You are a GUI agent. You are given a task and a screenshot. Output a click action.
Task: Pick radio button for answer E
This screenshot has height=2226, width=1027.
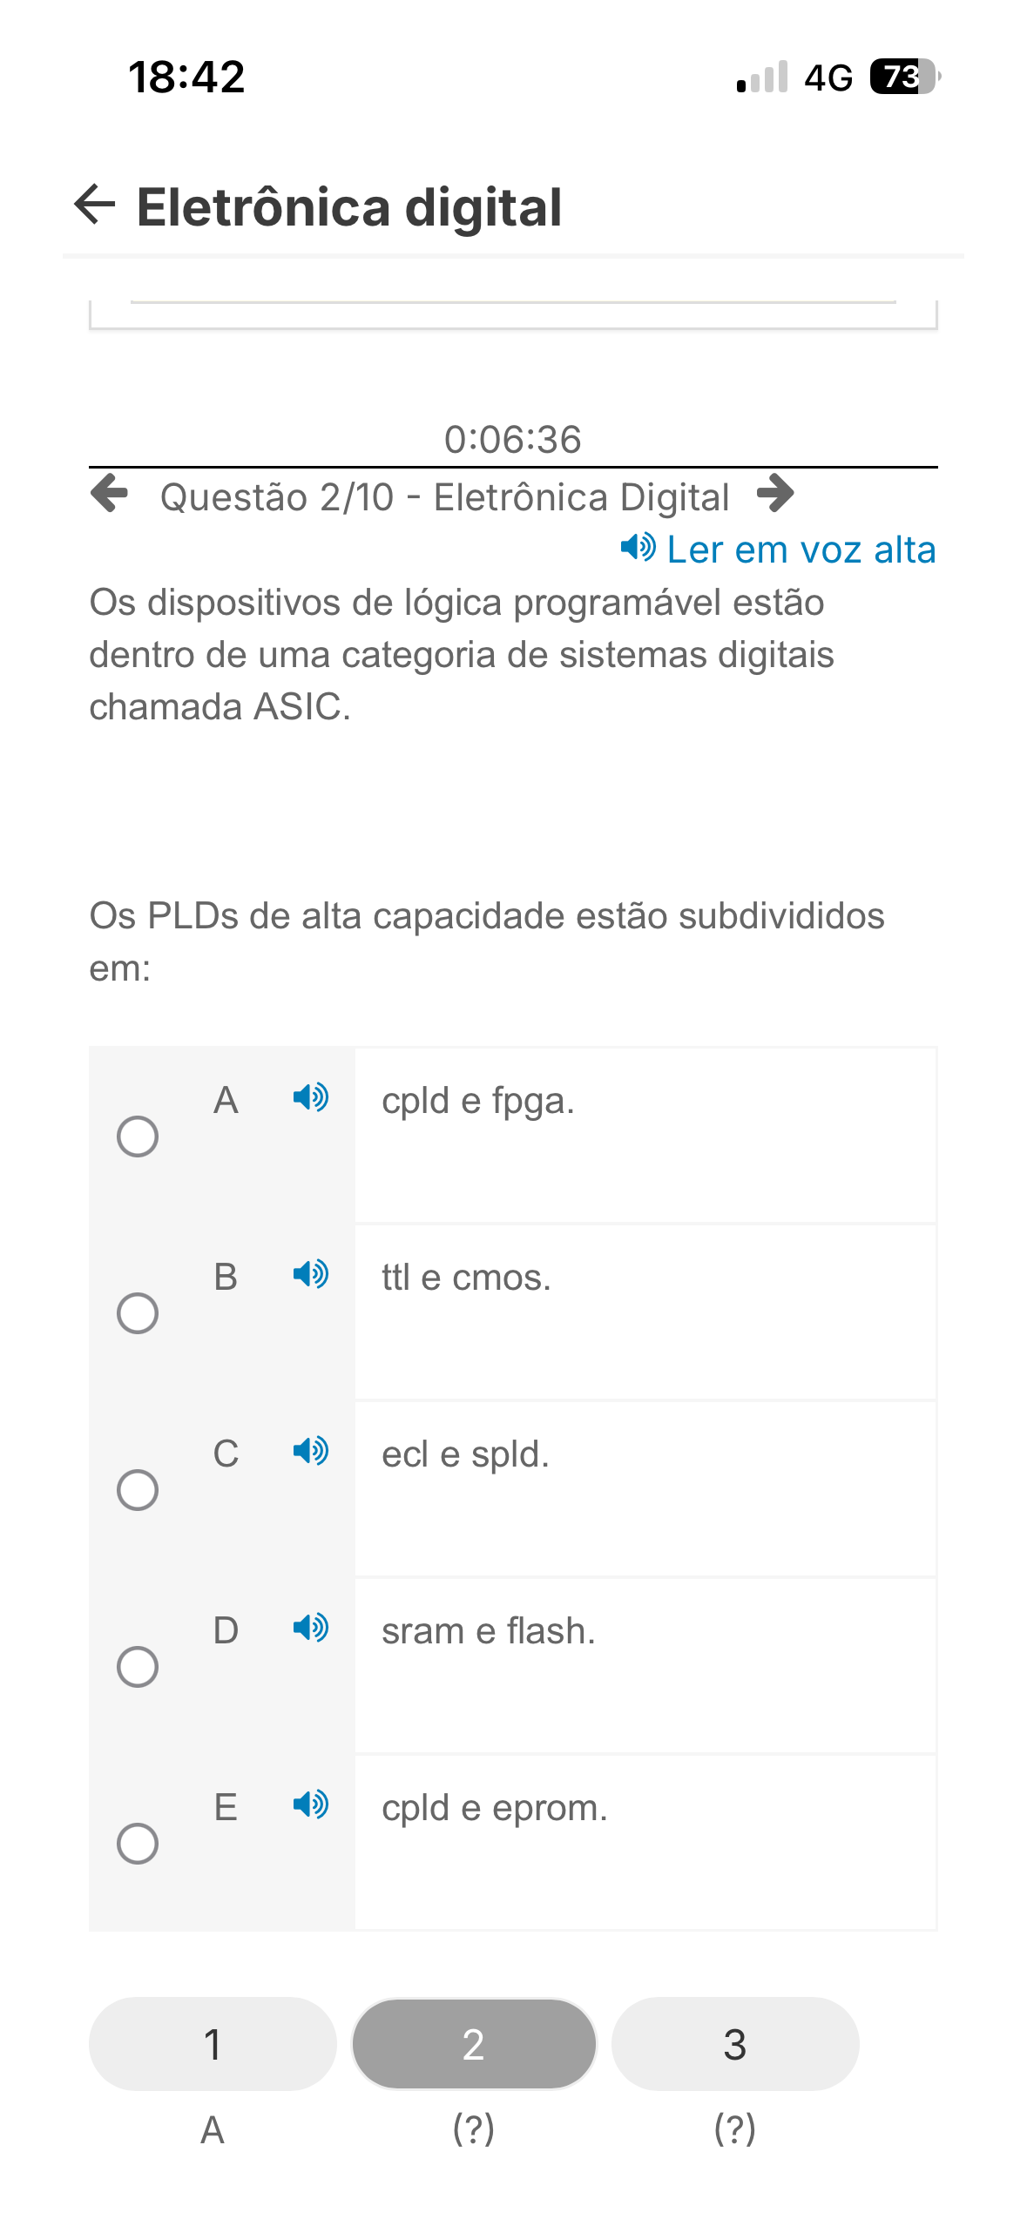pyautogui.click(x=138, y=1844)
